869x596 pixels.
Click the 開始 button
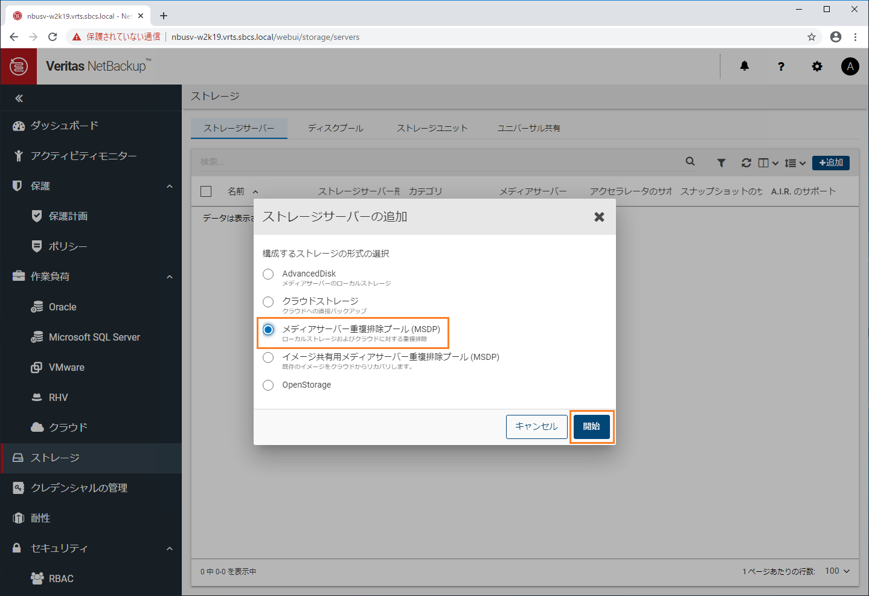pos(592,426)
